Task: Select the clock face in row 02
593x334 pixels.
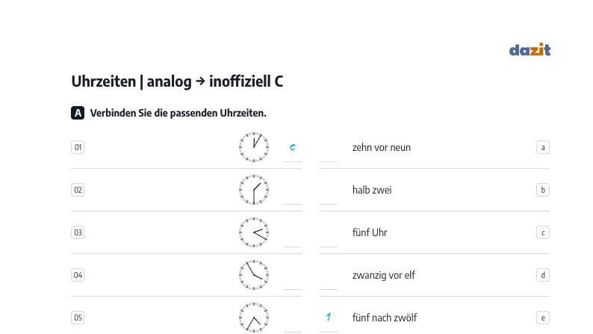Action: 254,190
